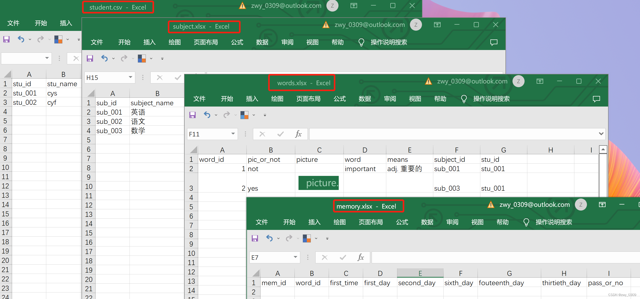Viewport: 640px width, 299px height.
Task: Open 页面布局 tab in subject.xlsx
Action: click(x=206, y=42)
